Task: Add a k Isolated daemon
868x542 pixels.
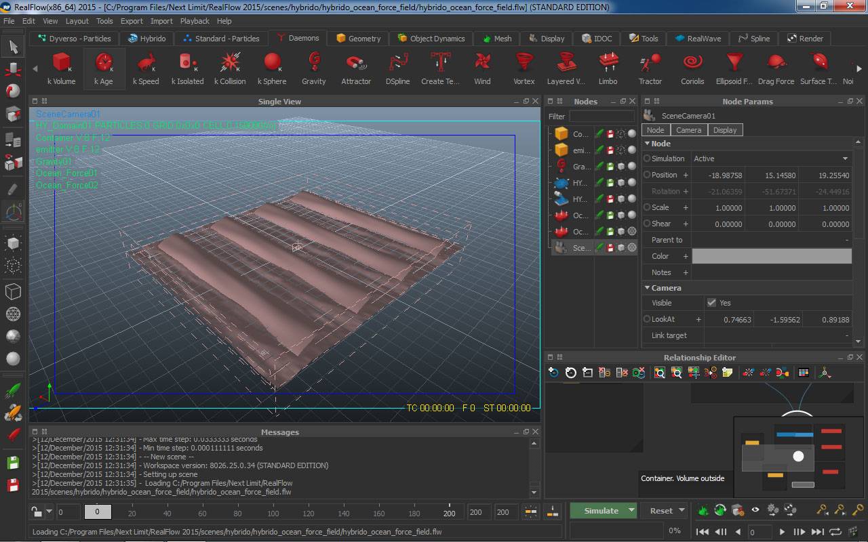Action: click(187, 63)
